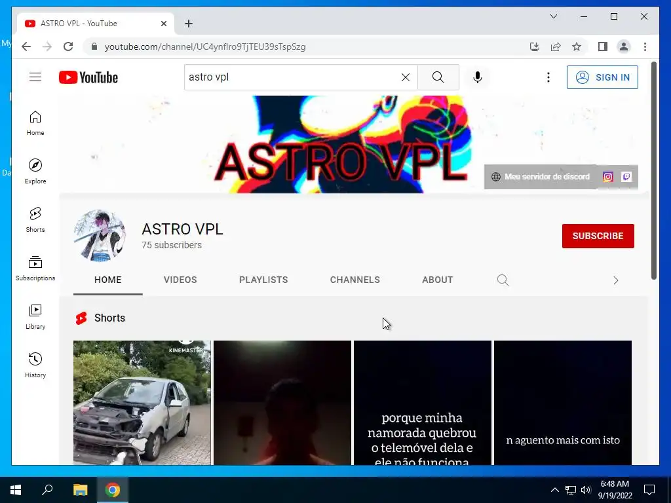Viewport: 671px width, 503px height.
Task: Click the YouTube logo
Action: [88, 77]
